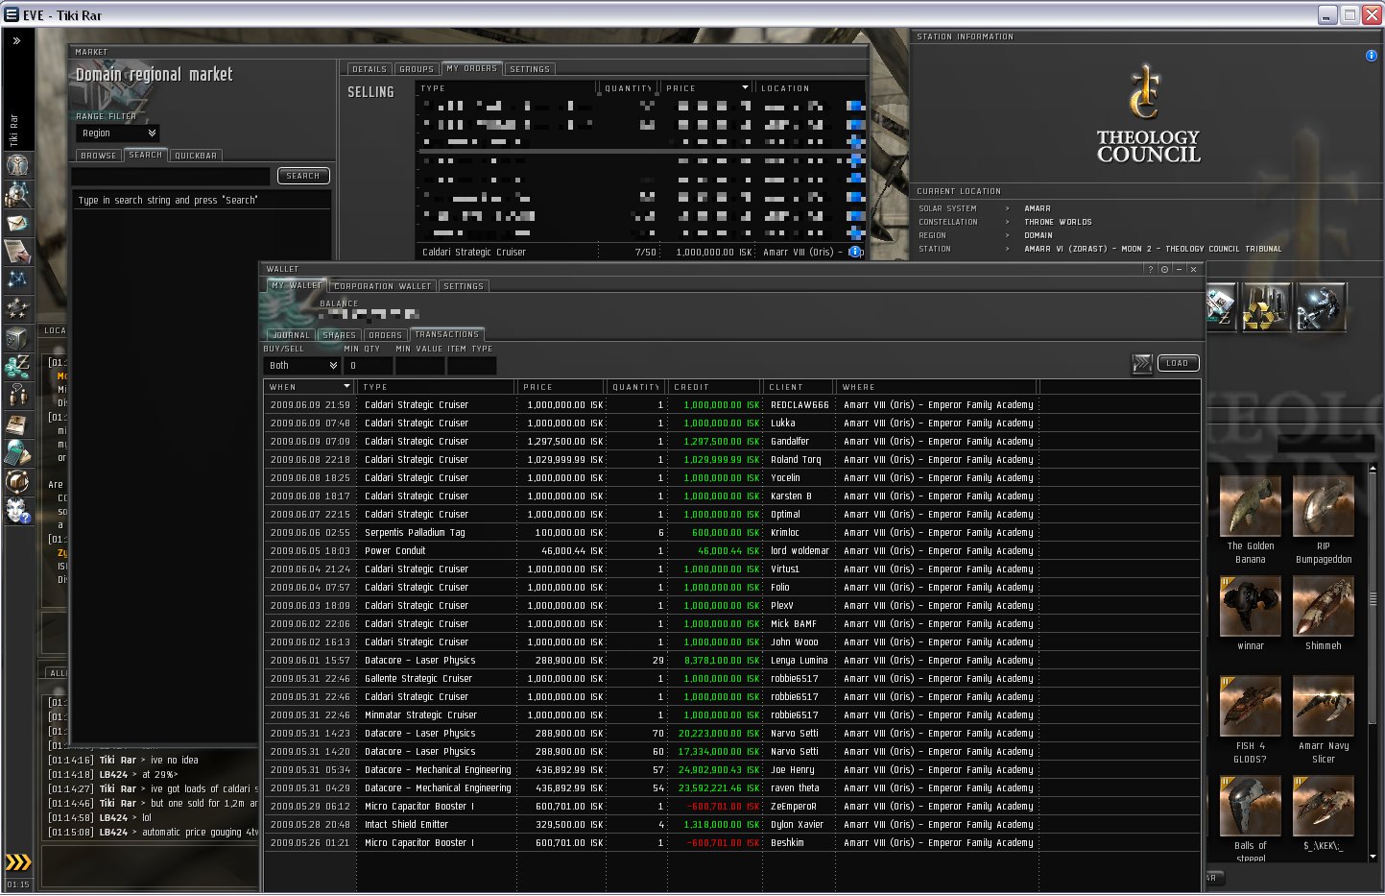The height and width of the screenshot is (896, 1385).
Task: Switch to the Corporation Wallet tab
Action: [382, 286]
